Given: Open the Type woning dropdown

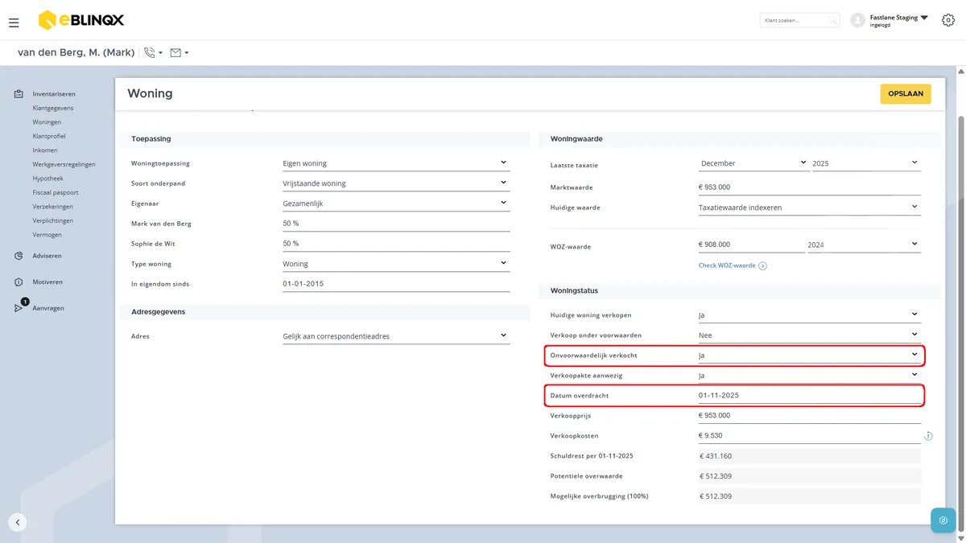Looking at the screenshot, I should pos(395,264).
